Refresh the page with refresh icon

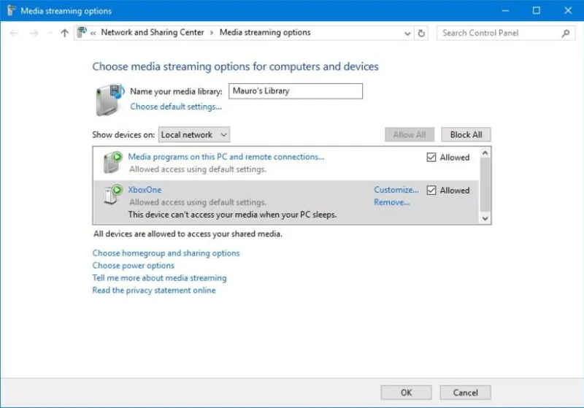click(421, 34)
